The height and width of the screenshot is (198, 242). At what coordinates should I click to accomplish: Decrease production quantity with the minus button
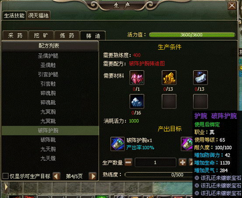point(128,163)
